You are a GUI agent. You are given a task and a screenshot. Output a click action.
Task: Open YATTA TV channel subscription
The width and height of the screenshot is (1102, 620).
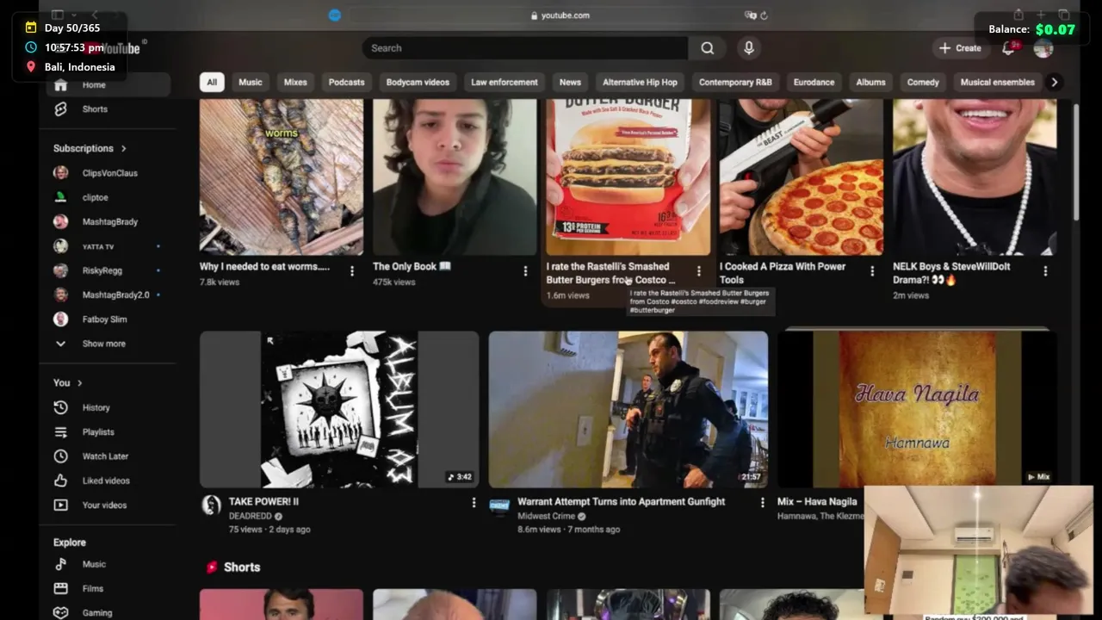click(108, 246)
